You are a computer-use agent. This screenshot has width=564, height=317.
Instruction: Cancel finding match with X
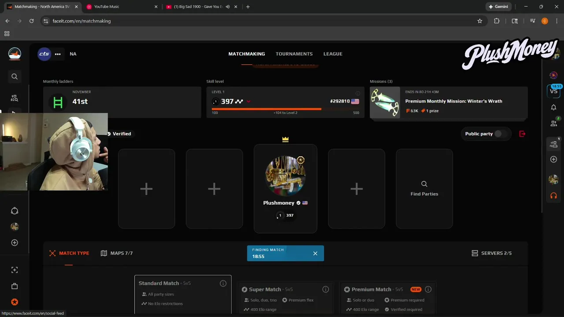click(x=315, y=253)
